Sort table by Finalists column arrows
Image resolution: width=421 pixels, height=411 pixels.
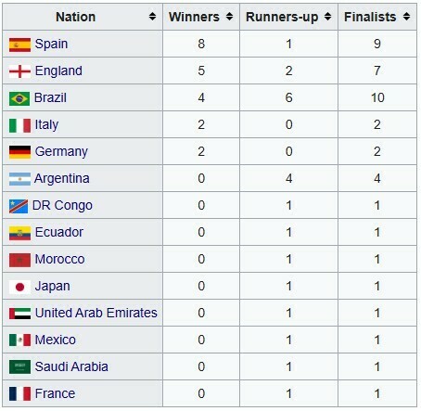tap(407, 17)
